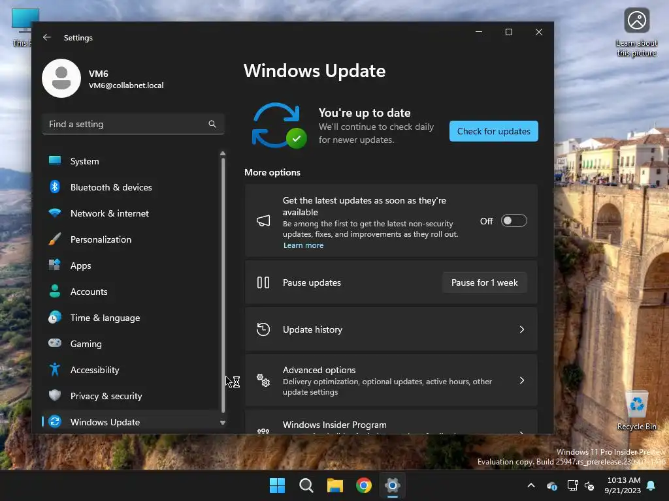669x501 pixels.
Task: Click the Gaming controller icon
Action: (55, 343)
